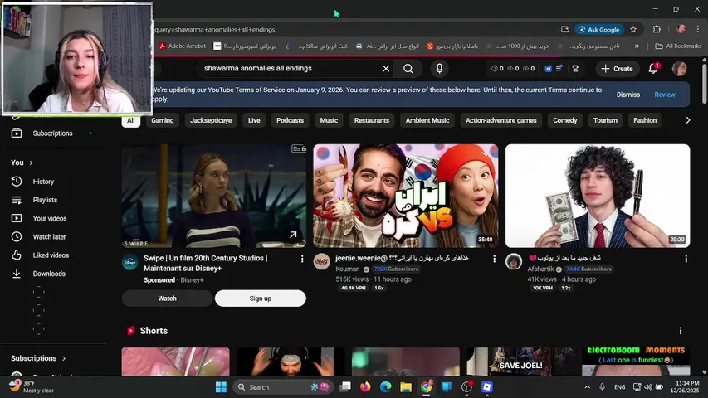Open the Shorts section options menu
This screenshot has height=398, width=708.
(681, 331)
